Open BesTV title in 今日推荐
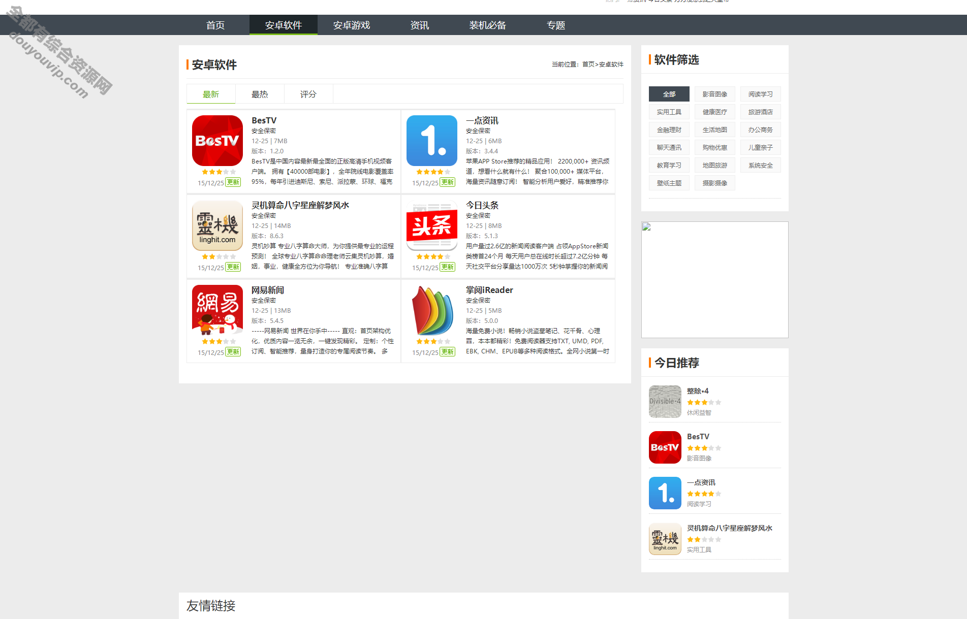 (698, 437)
